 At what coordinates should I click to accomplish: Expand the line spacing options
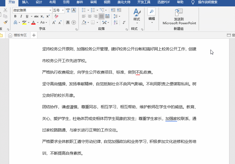pos(119,16)
